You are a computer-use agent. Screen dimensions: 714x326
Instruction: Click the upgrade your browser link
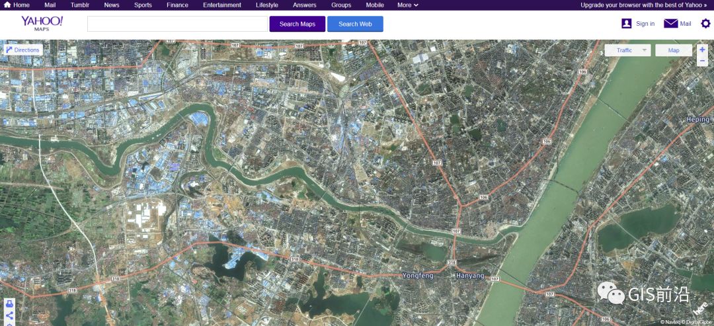[643, 5]
